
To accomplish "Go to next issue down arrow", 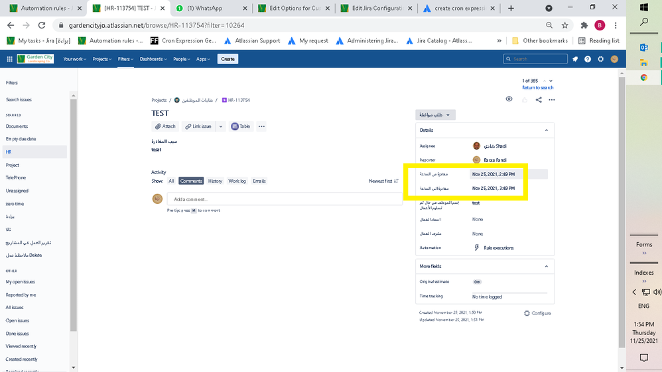I will [x=551, y=81].
